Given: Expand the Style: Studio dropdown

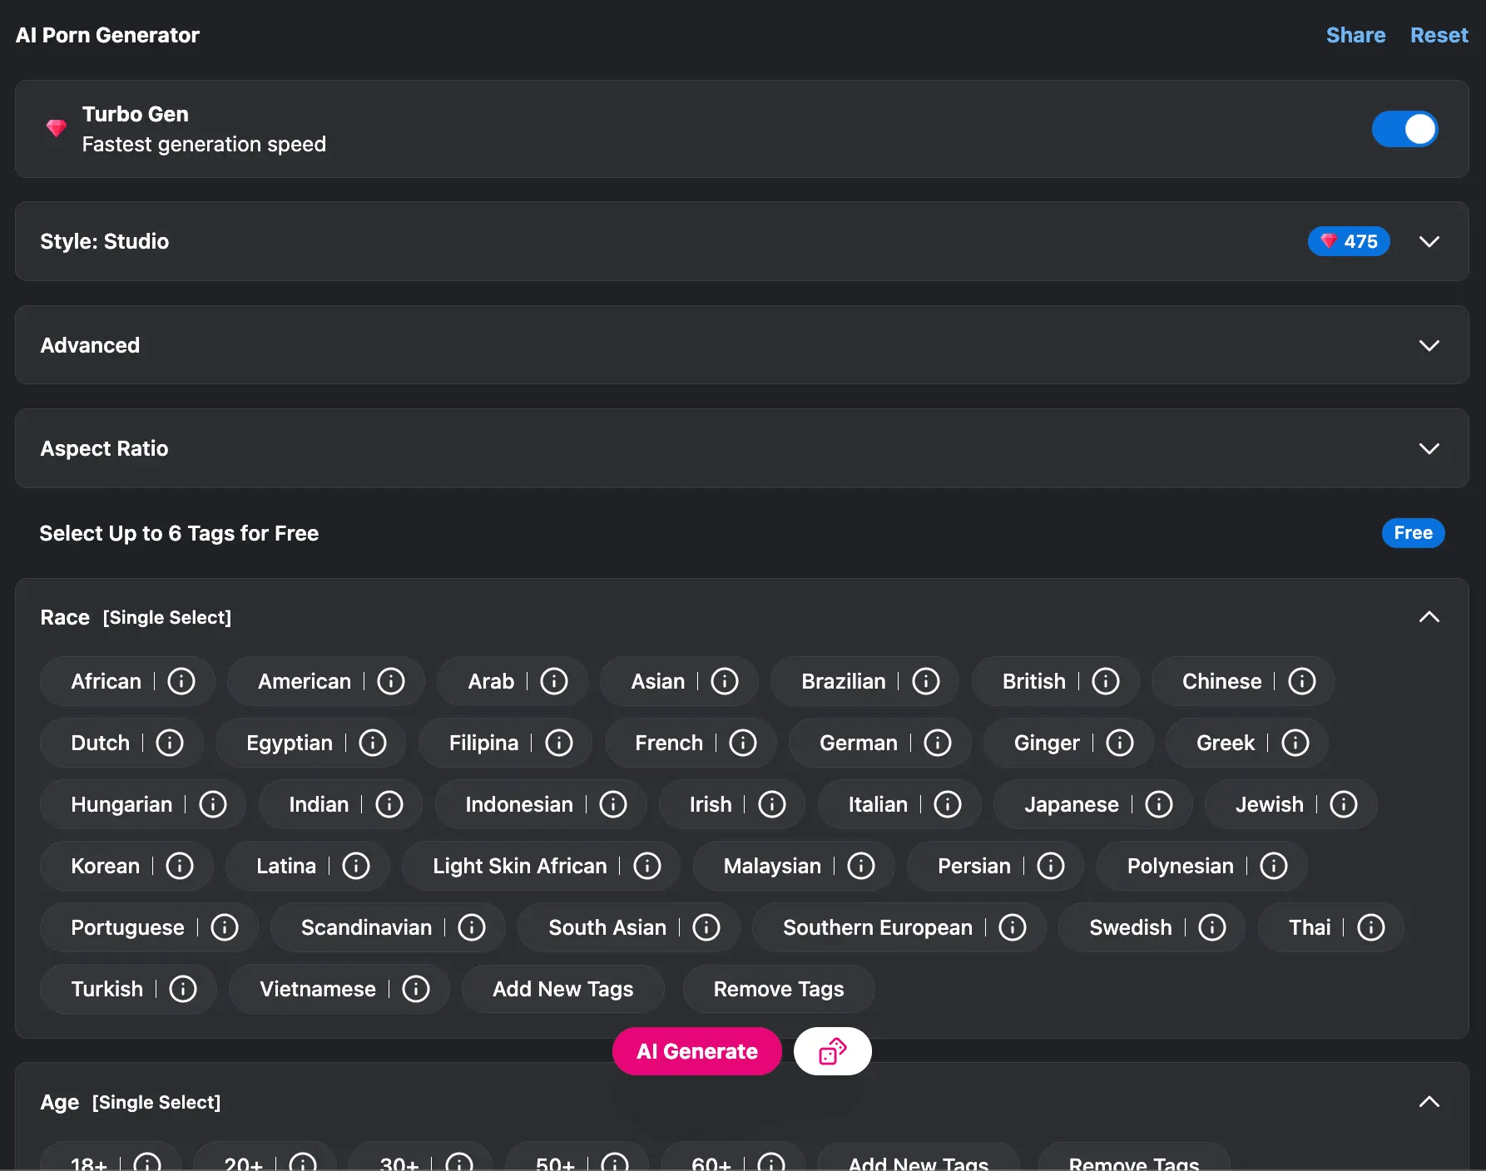Looking at the screenshot, I should point(1429,241).
